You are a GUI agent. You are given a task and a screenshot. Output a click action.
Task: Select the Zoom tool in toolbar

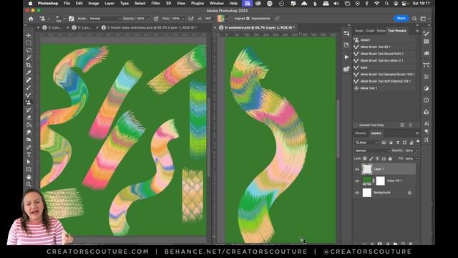[x=29, y=184]
